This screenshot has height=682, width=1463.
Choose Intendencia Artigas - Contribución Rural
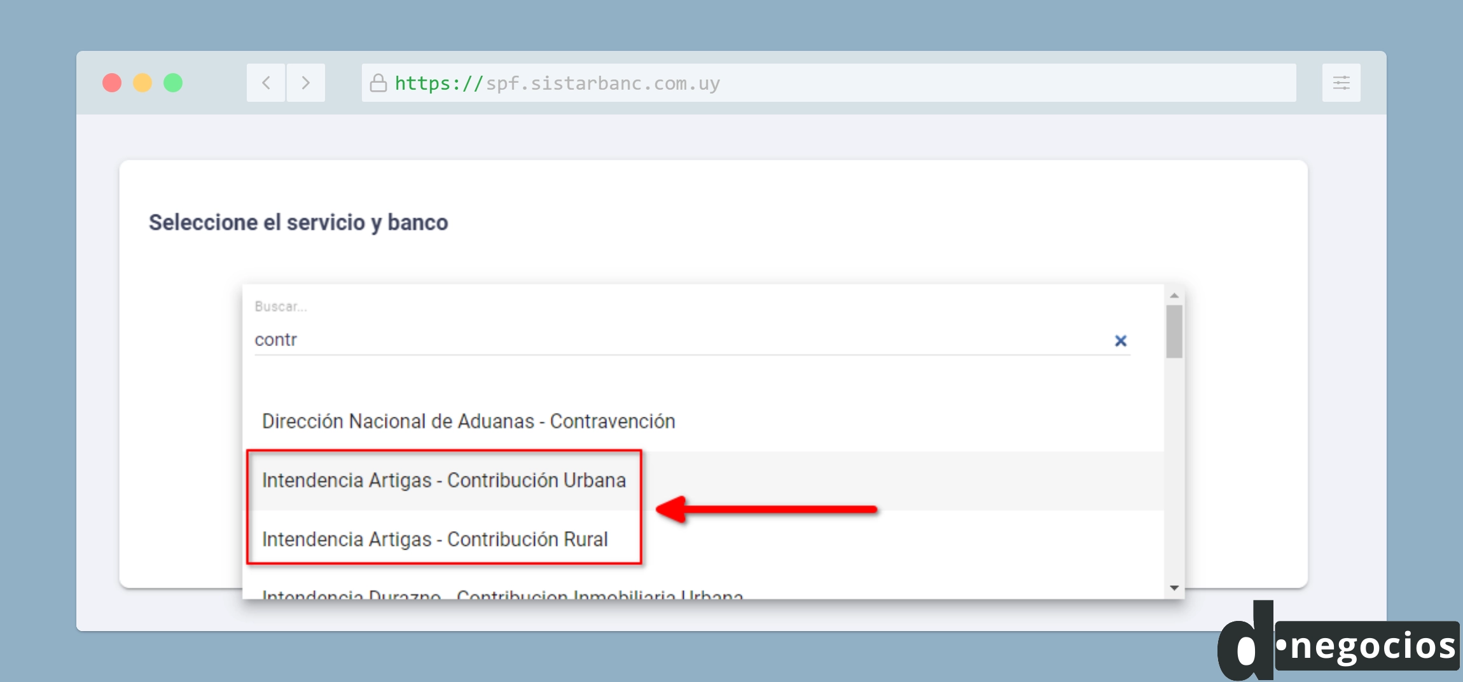pos(704,539)
